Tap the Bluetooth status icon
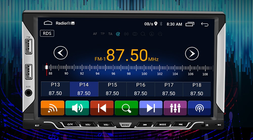 point(161,24)
